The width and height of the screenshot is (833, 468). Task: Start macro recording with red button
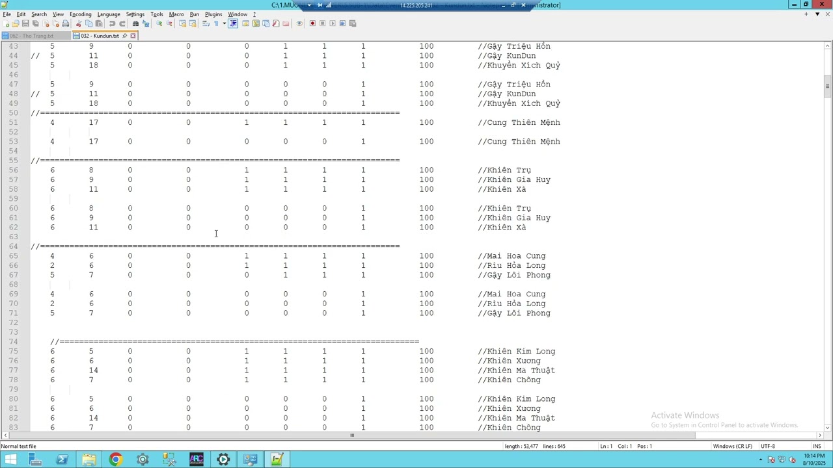(x=312, y=23)
